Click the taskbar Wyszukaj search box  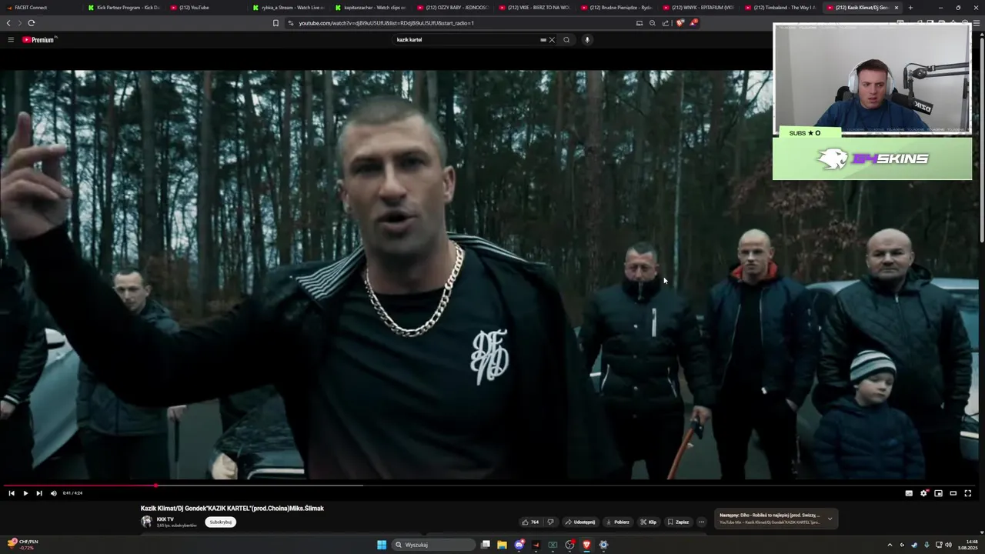[x=433, y=545]
